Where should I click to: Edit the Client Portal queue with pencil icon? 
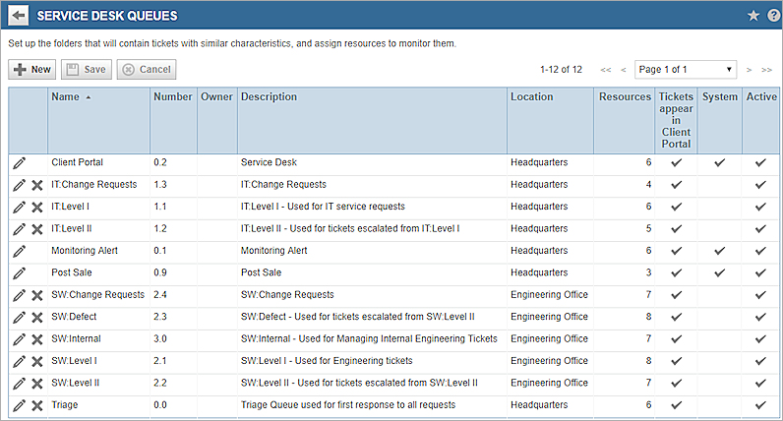point(19,162)
